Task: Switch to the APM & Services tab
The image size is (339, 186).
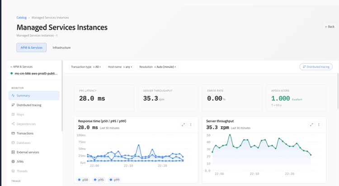Action: (31, 47)
